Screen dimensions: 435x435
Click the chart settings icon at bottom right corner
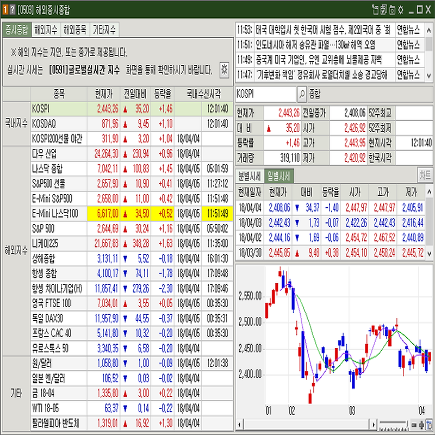click(430, 425)
